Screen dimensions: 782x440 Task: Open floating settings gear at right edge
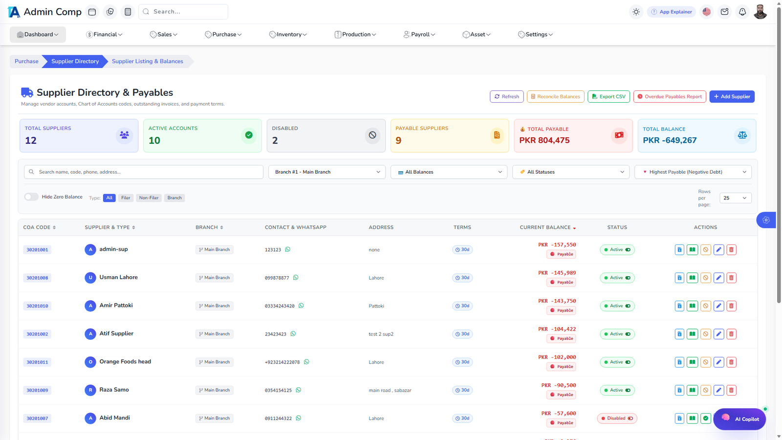[766, 220]
